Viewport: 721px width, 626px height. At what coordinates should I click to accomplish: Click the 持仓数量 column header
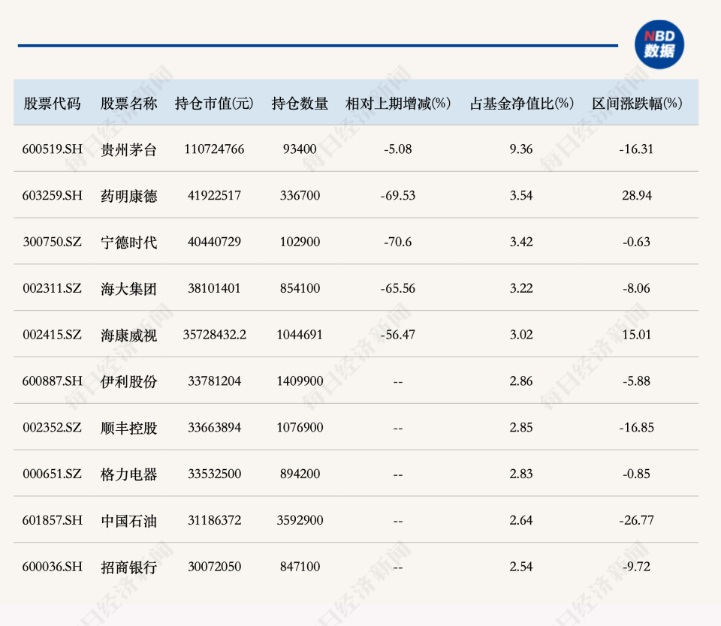click(300, 104)
